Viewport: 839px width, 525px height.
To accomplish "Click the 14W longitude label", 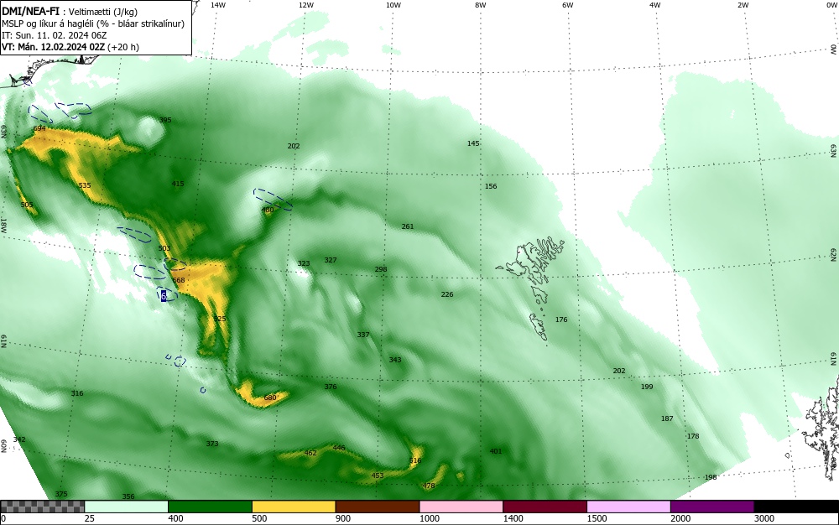I will coord(217,5).
